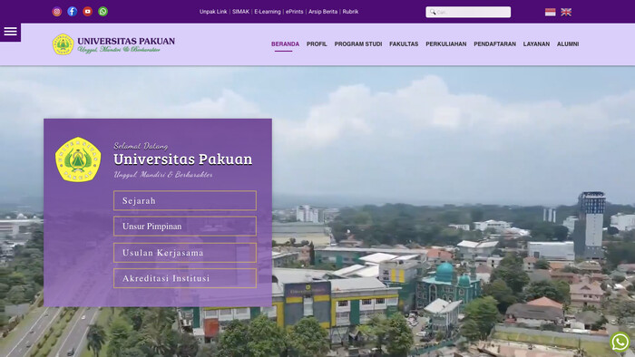Click the Universitas Pakuan welcome heading

[x=182, y=159]
